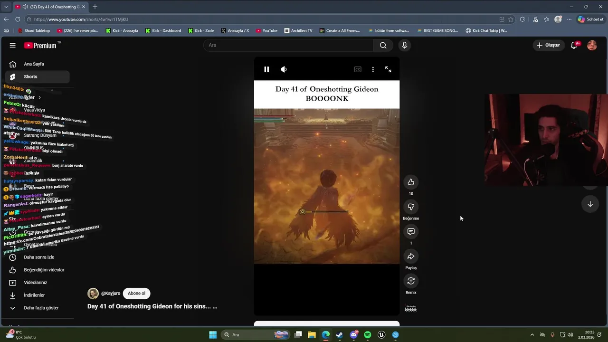Mute the Short's volume speaker icon

click(x=284, y=69)
